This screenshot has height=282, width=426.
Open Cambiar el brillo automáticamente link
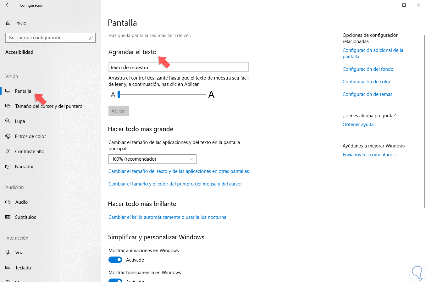tap(167, 217)
